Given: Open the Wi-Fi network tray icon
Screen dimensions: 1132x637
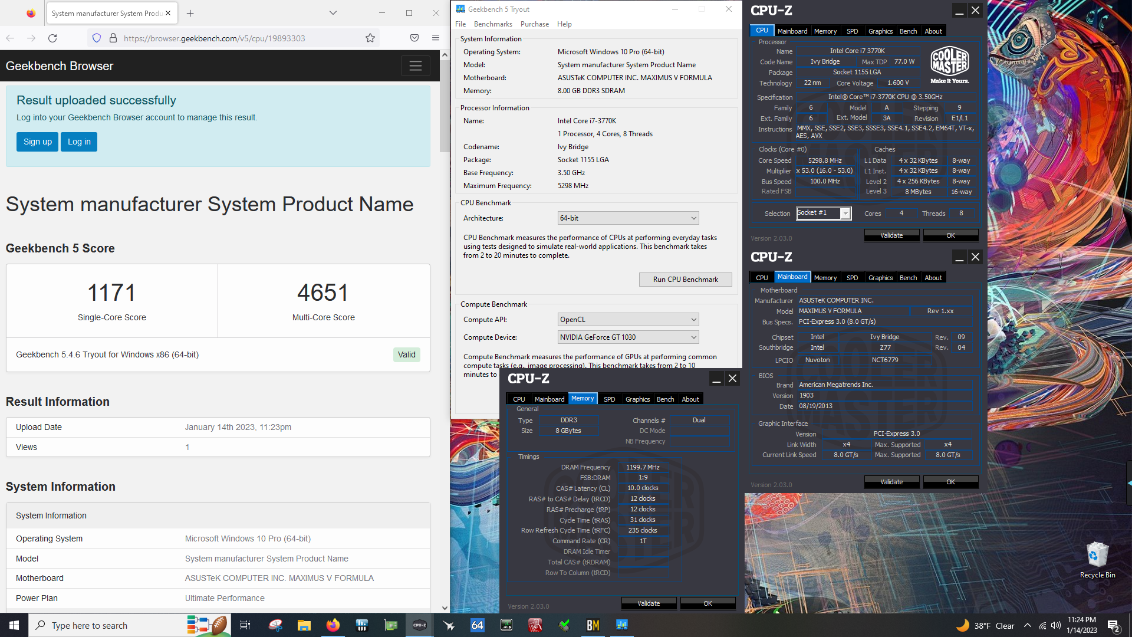Looking at the screenshot, I should (x=1042, y=625).
